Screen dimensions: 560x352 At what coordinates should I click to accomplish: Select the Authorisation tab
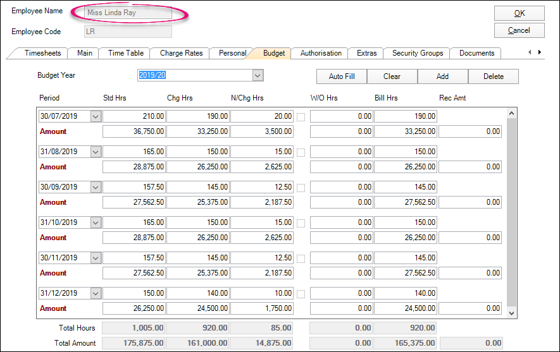[x=321, y=53]
